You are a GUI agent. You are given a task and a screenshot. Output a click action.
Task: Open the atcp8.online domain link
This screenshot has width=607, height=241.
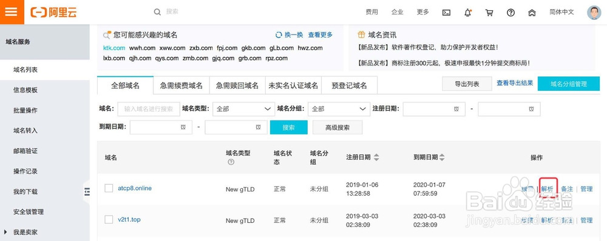[135, 188]
